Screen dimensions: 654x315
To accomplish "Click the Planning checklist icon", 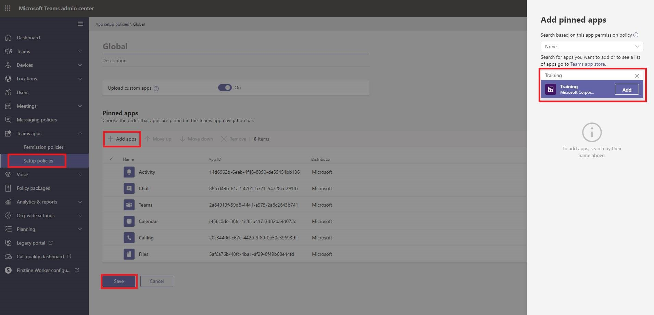I will (x=8, y=229).
